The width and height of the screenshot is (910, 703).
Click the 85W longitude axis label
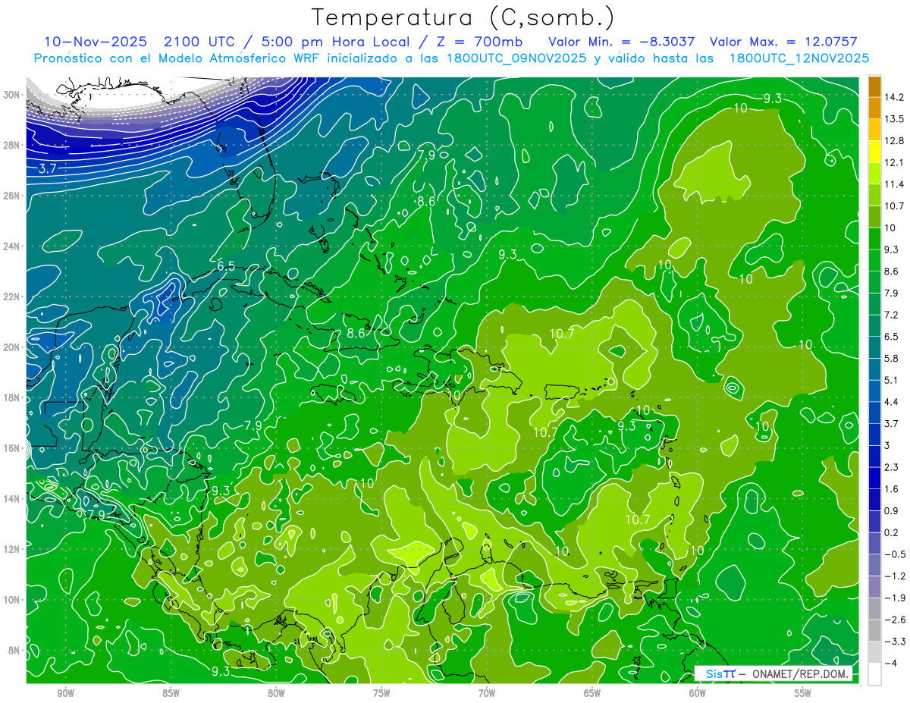pos(171,693)
